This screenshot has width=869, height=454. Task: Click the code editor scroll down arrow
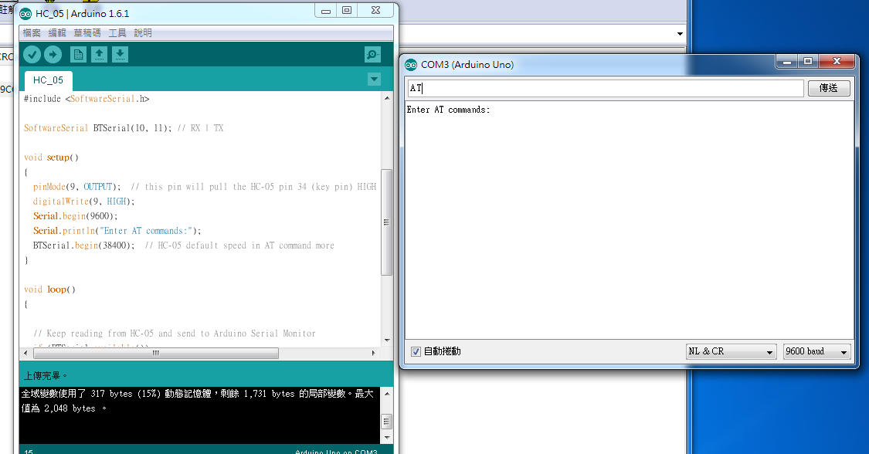pyautogui.click(x=386, y=340)
